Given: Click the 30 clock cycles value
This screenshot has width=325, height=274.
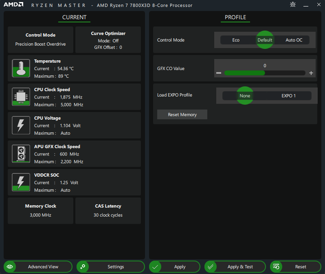Looking at the screenshot, I should [x=108, y=215].
